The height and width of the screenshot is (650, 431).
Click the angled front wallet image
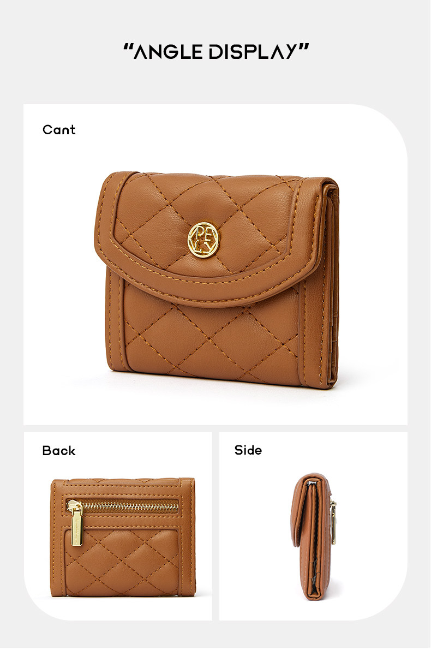point(217,279)
